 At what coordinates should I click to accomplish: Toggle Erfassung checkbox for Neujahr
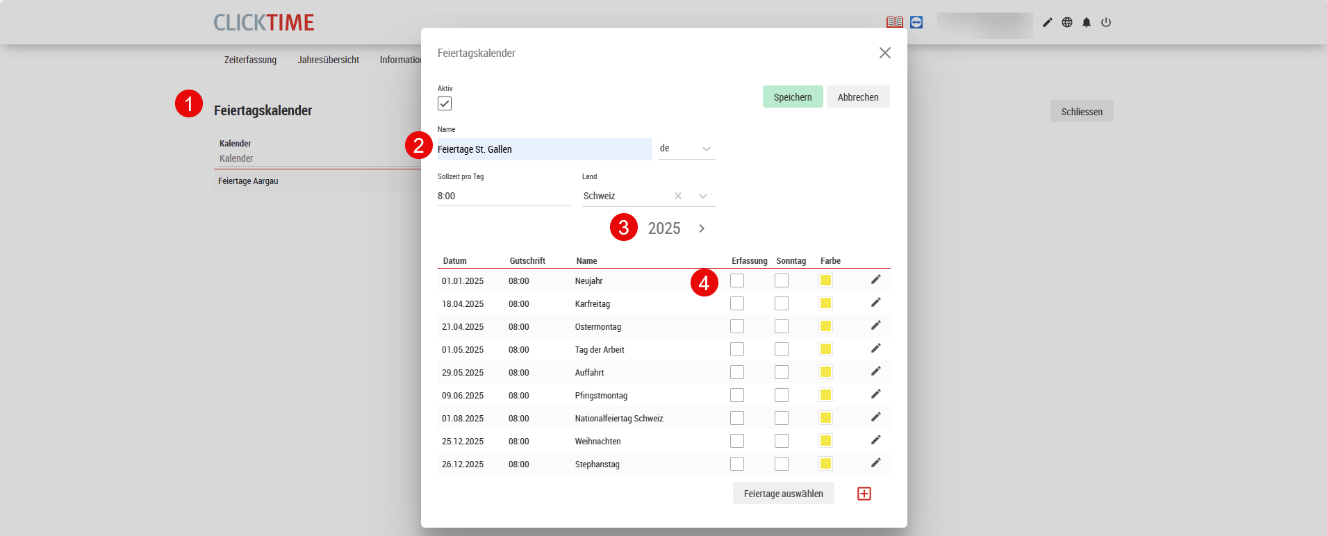coord(737,280)
